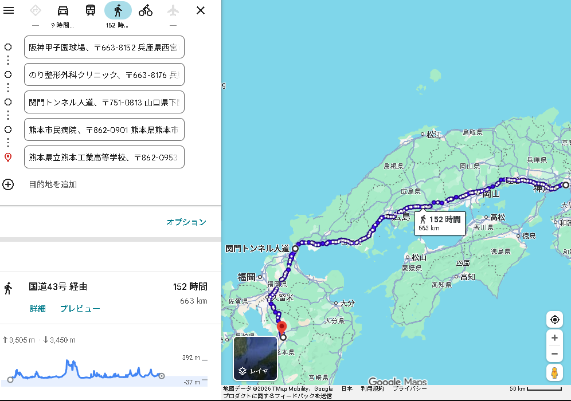Open the hamburger main menu
571x401 pixels.
point(9,10)
